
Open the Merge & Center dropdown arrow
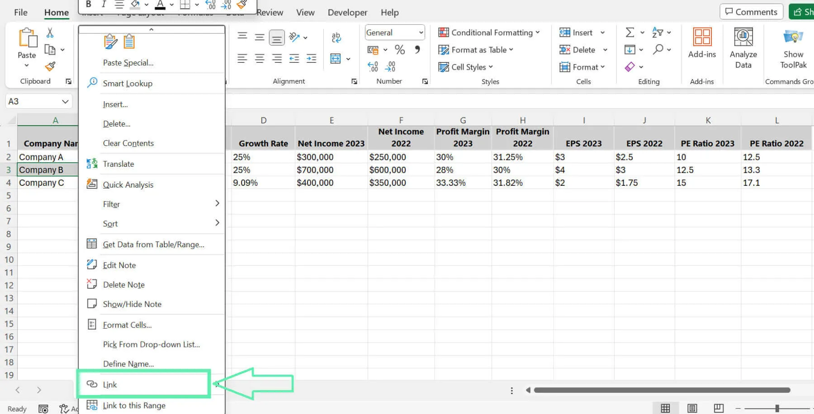pyautogui.click(x=348, y=59)
